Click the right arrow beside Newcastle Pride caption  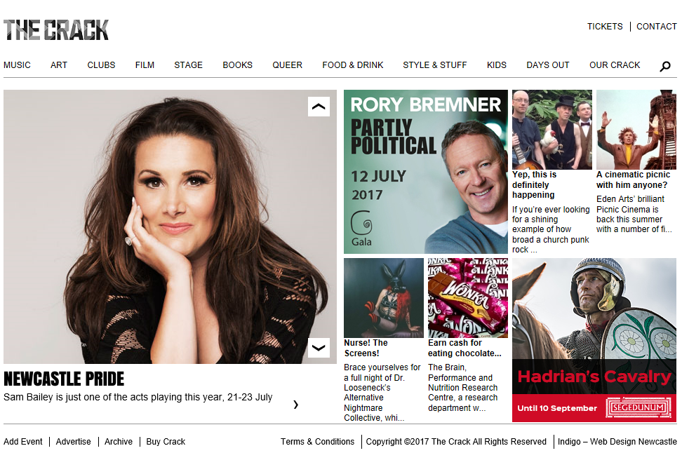tap(296, 405)
